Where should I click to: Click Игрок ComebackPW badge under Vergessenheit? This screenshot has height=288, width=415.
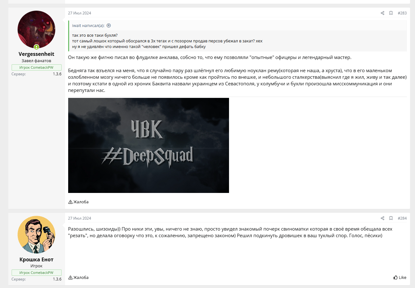click(x=36, y=67)
